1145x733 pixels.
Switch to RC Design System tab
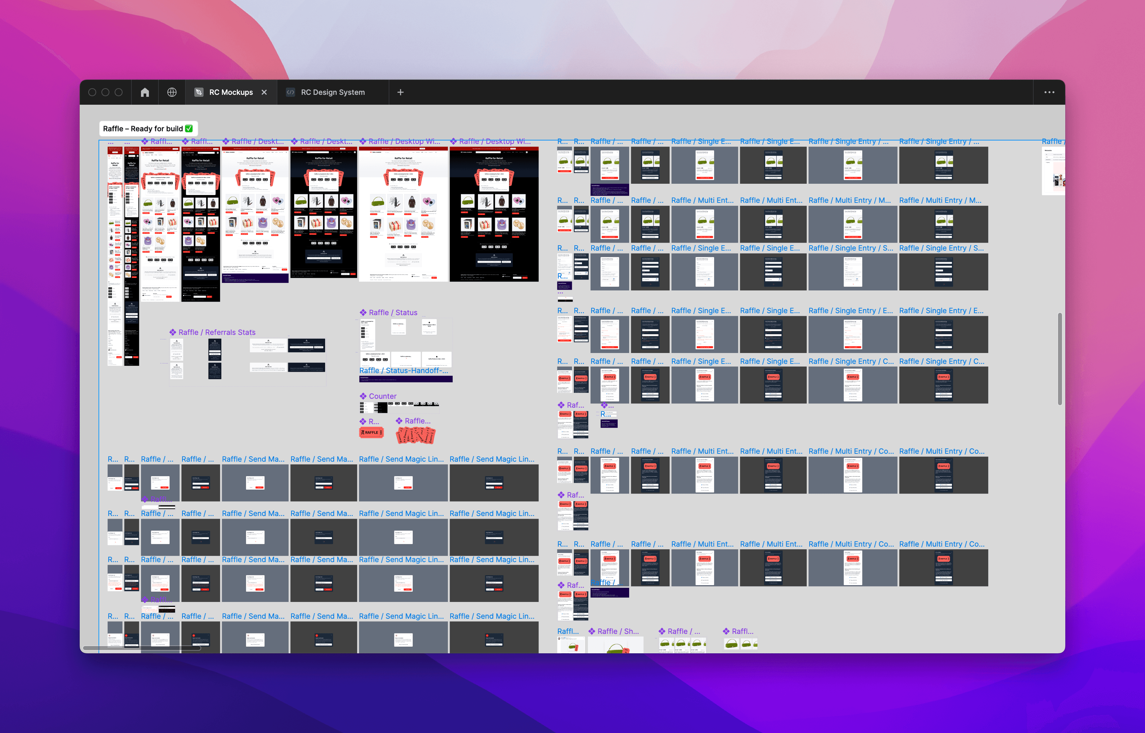pyautogui.click(x=332, y=92)
